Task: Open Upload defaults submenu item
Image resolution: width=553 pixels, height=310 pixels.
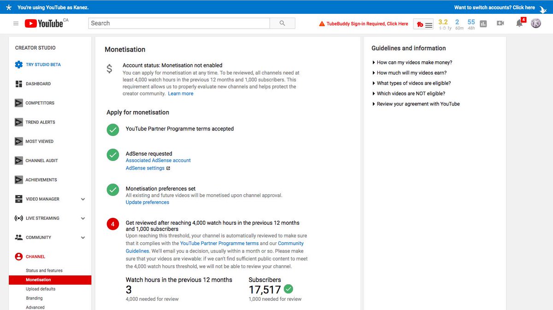Action: coord(41,289)
